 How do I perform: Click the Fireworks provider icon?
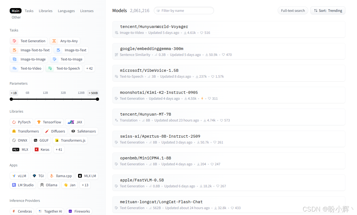tap(70, 212)
